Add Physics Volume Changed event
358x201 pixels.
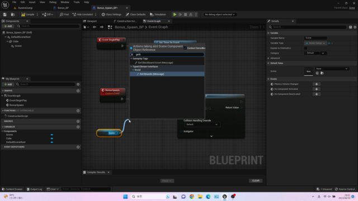317,84
